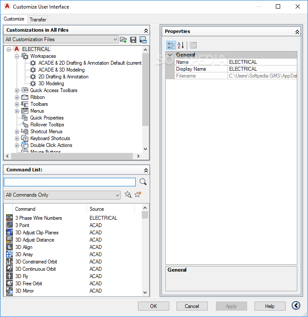Expand the Toolbars tree node
Screen dimensions: 308x317
(17, 105)
